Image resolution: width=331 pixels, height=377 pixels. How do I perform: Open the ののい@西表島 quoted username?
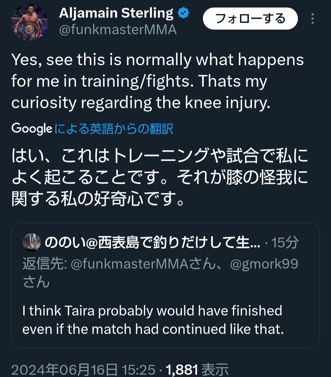pos(152,243)
